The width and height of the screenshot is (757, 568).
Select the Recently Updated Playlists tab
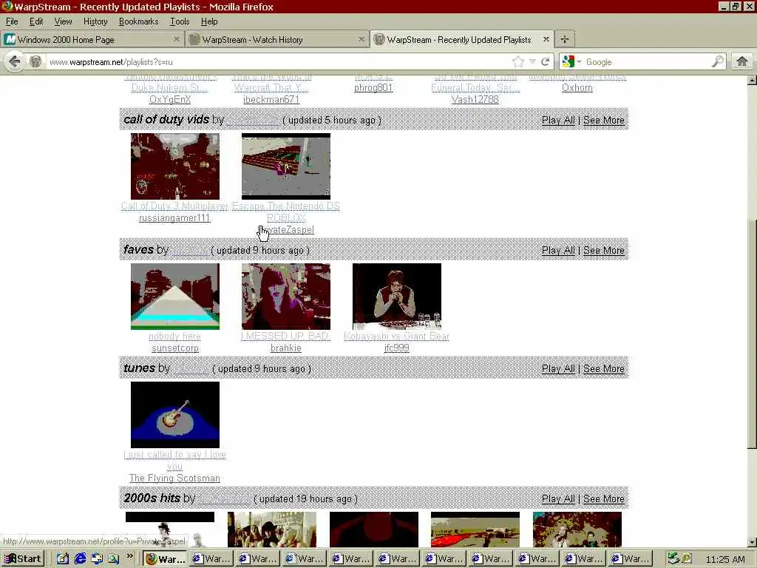pos(462,40)
